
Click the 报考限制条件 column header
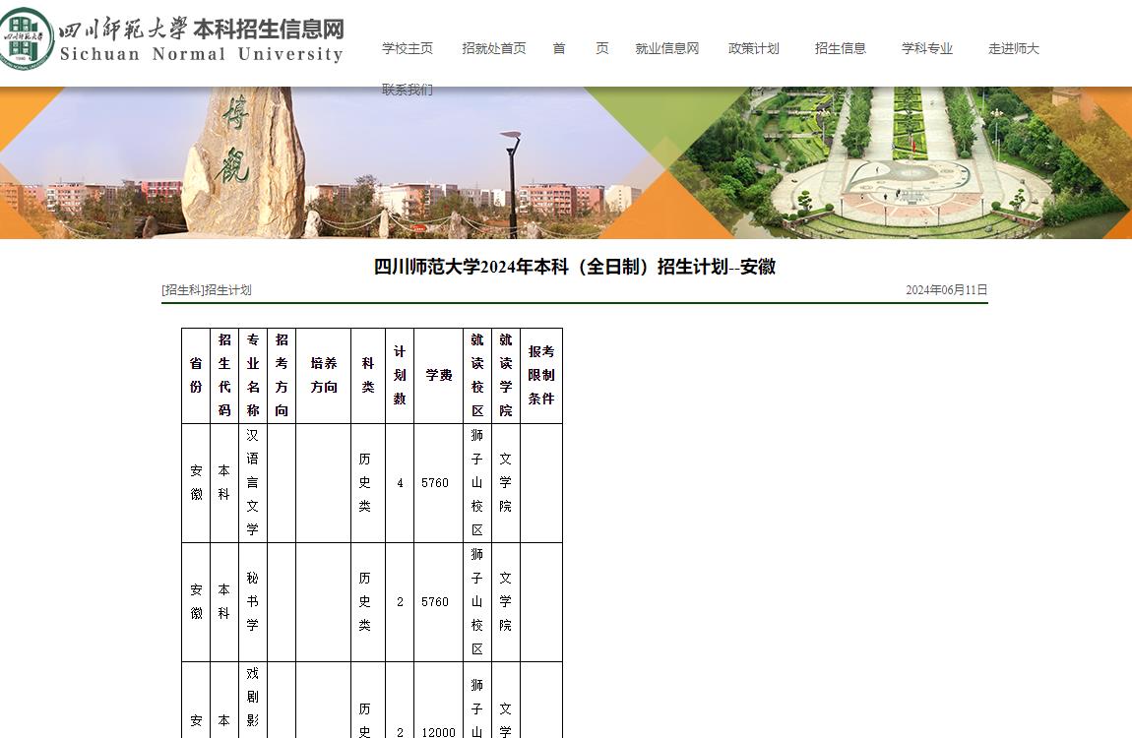(540, 375)
